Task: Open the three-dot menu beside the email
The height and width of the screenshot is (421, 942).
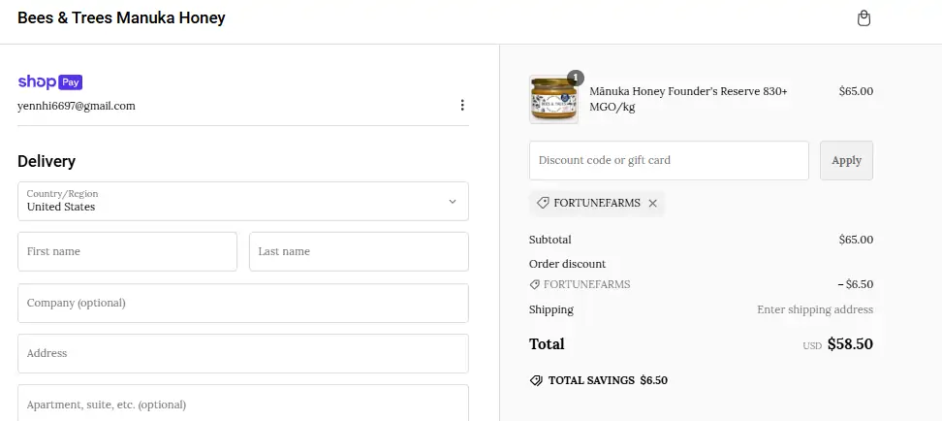Action: [x=462, y=105]
